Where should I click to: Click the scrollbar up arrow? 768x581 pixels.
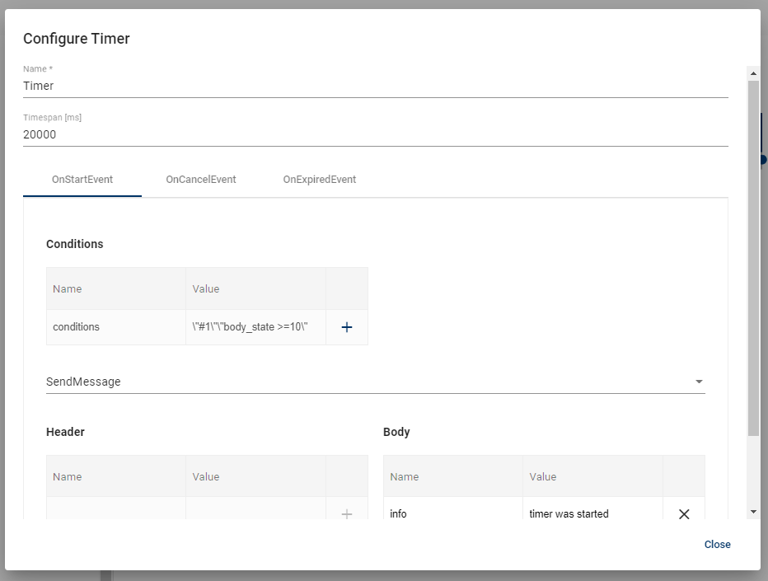point(752,73)
